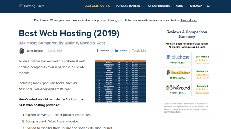Visit Site link for Ranked #2

tap(202, 75)
